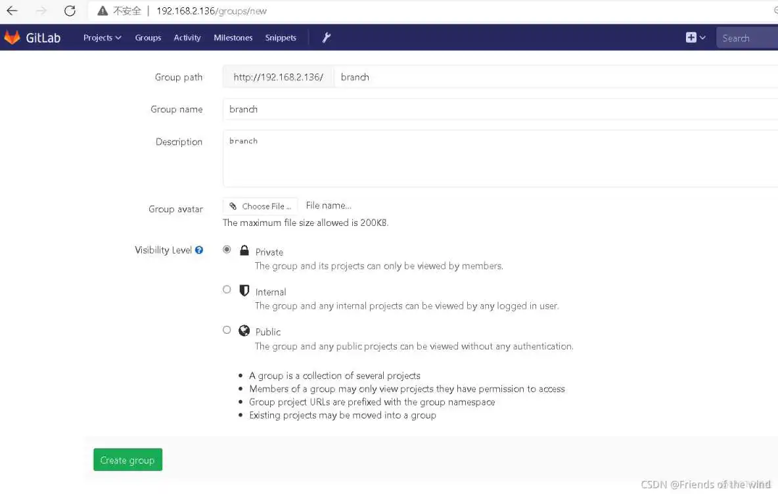Expand the Projects dropdown menu
The image size is (778, 494).
[x=102, y=37]
